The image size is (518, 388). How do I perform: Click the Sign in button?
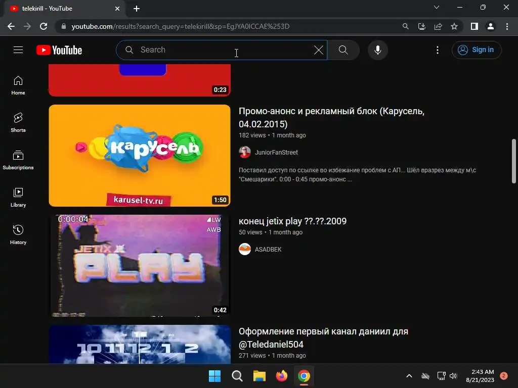coord(477,50)
